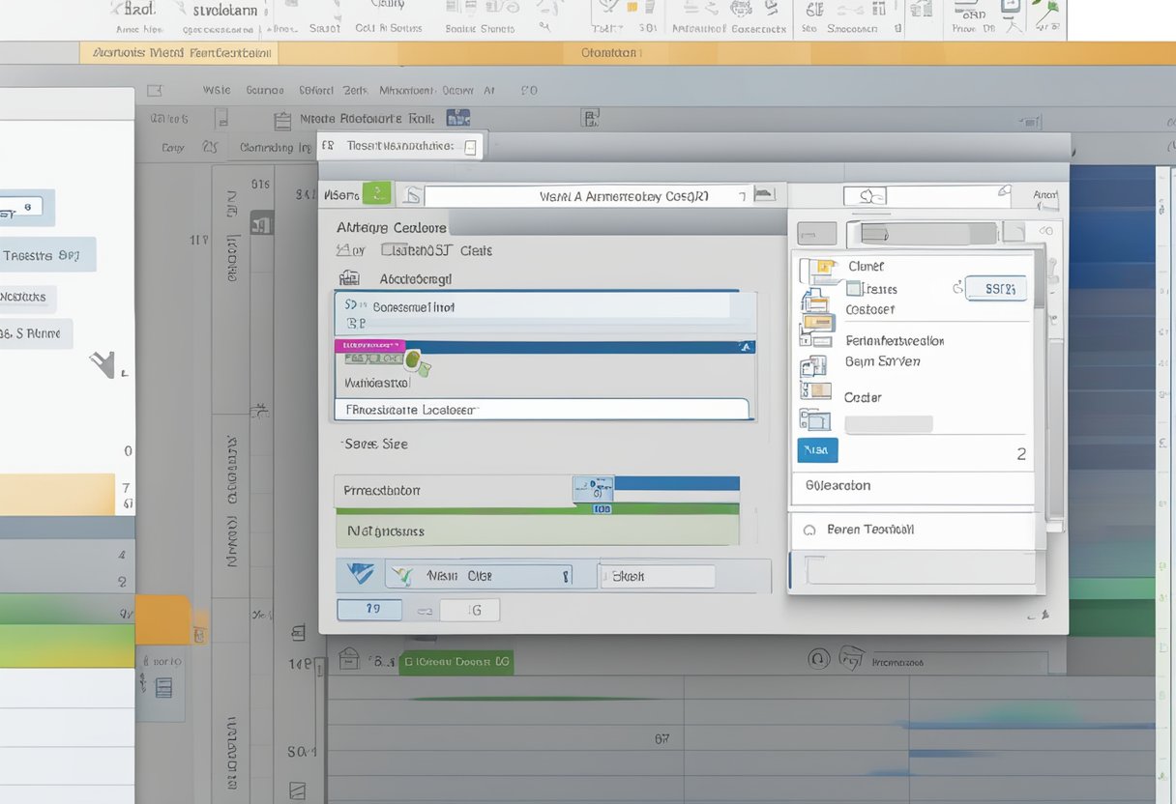Click the Green Doser button in the status bar

coord(456,662)
